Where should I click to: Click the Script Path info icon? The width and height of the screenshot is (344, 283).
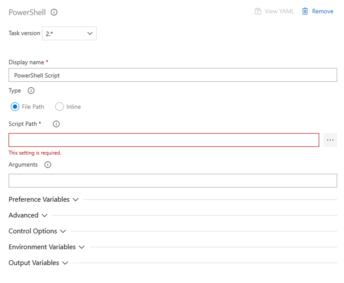56,124
